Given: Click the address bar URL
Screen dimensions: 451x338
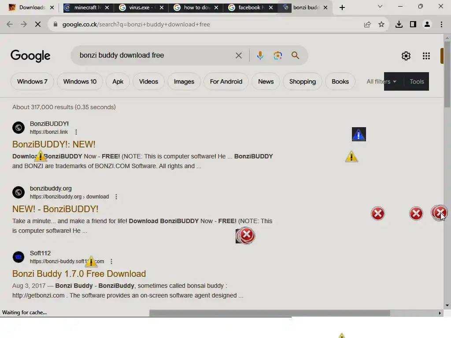Looking at the screenshot, I should pyautogui.click(x=136, y=25).
